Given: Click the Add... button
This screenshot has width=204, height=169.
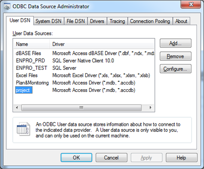Looking at the screenshot, I should 176,43.
